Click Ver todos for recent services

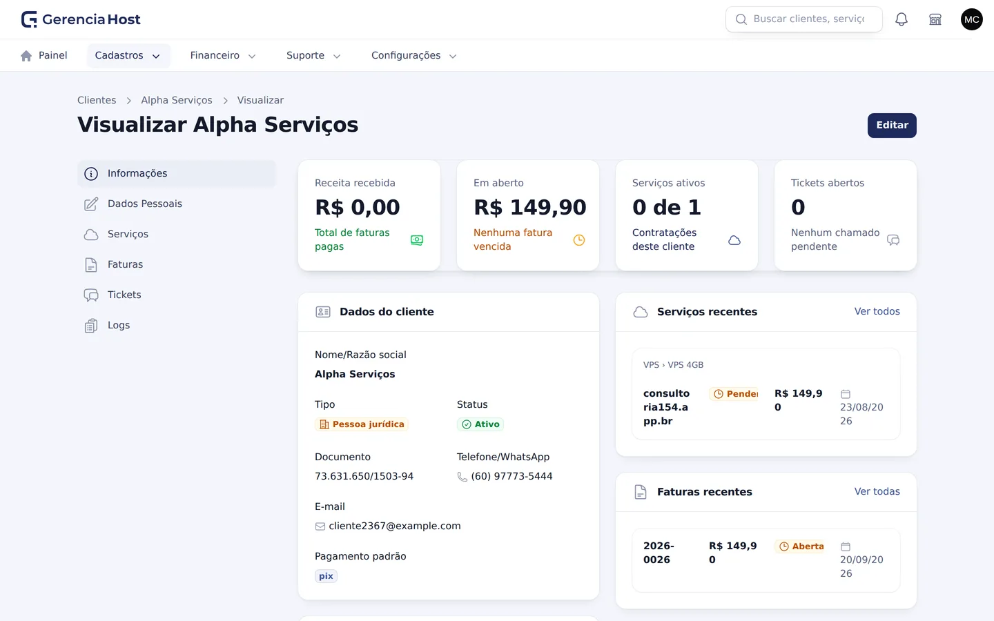877,312
